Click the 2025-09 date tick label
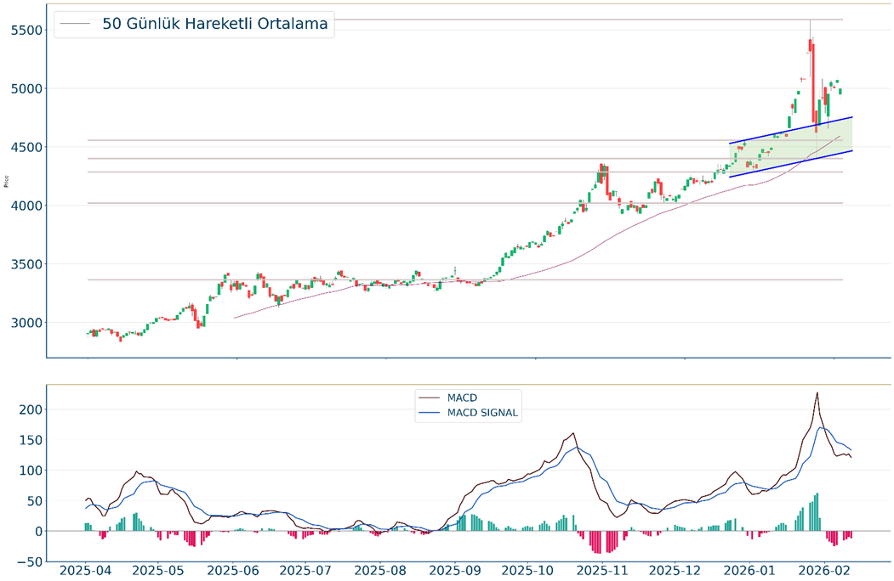 coord(454,571)
